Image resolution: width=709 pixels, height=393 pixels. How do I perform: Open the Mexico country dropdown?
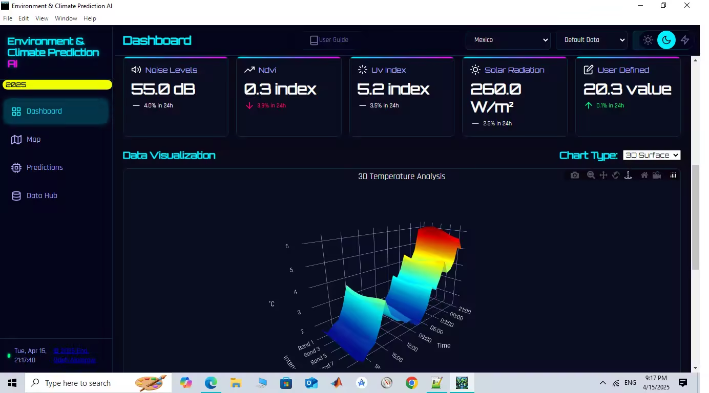coord(508,40)
